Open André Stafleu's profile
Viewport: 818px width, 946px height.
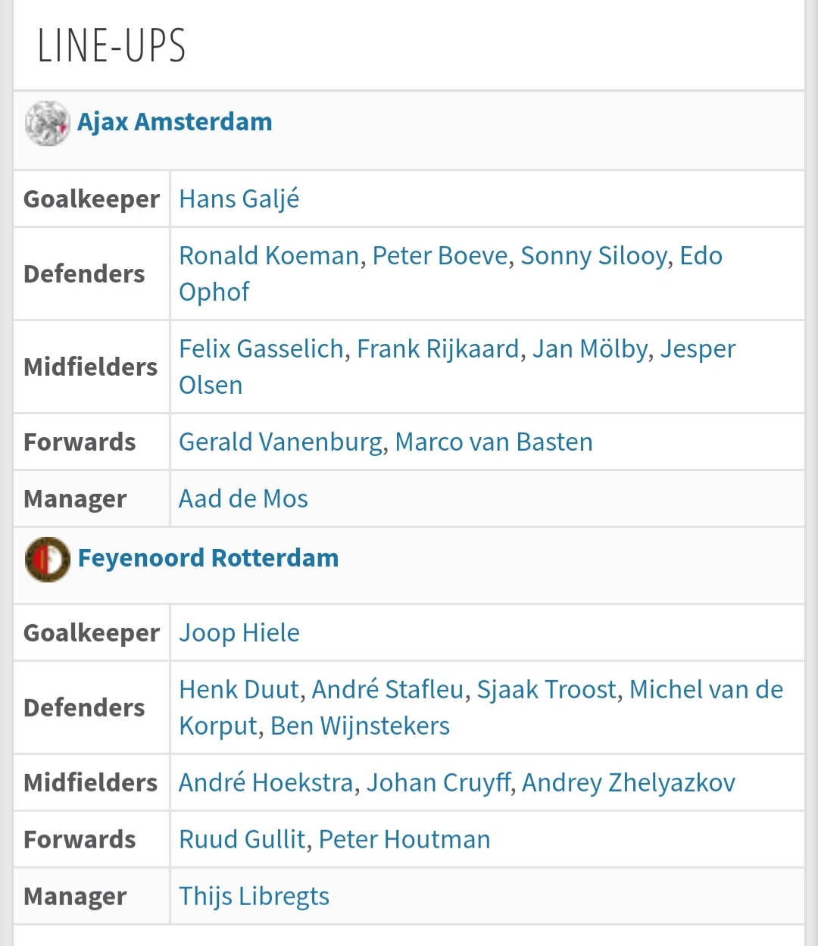[388, 690]
